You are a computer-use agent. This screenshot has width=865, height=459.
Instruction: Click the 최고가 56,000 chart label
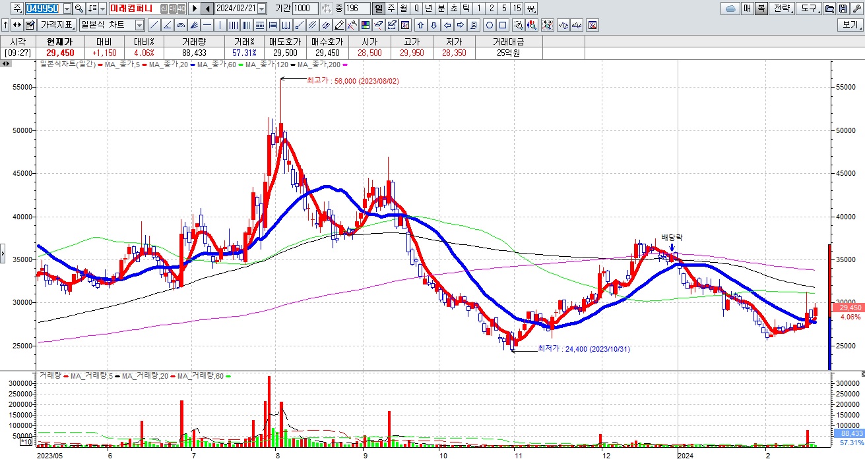(x=352, y=80)
